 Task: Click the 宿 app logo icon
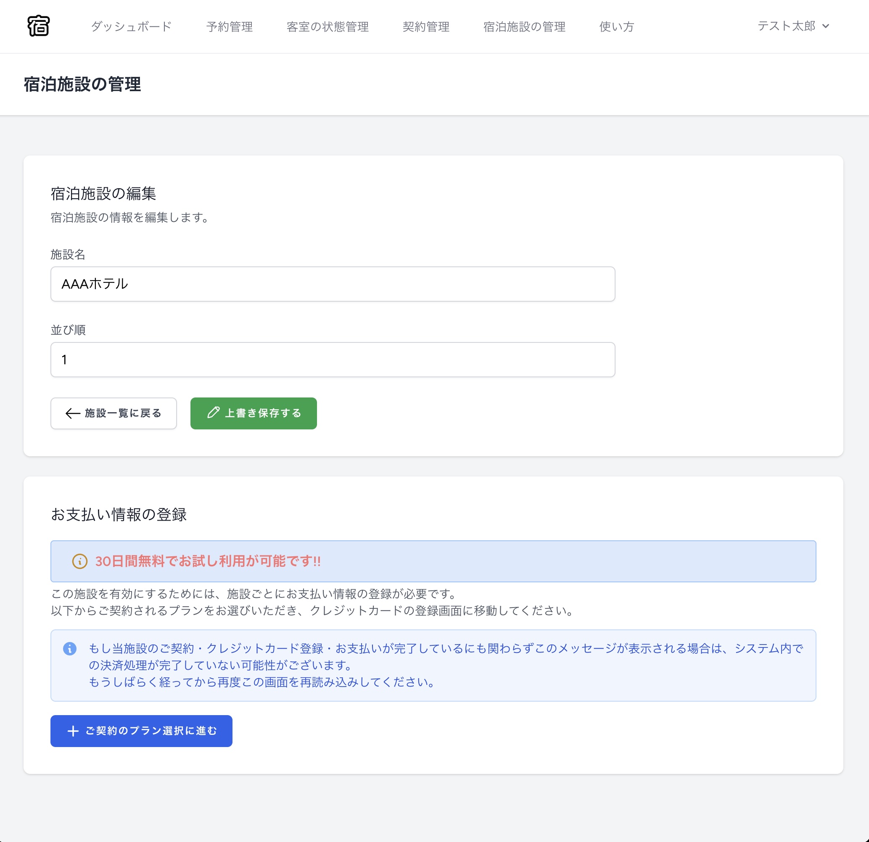(x=39, y=26)
